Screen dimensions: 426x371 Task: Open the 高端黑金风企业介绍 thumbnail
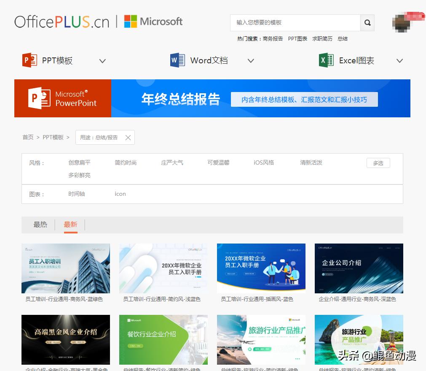(66, 340)
